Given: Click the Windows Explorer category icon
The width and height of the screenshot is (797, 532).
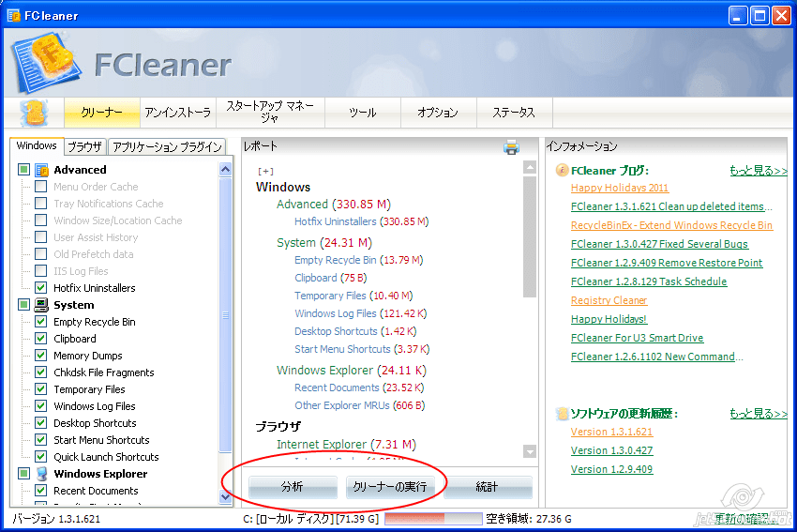Looking at the screenshot, I should click(42, 474).
